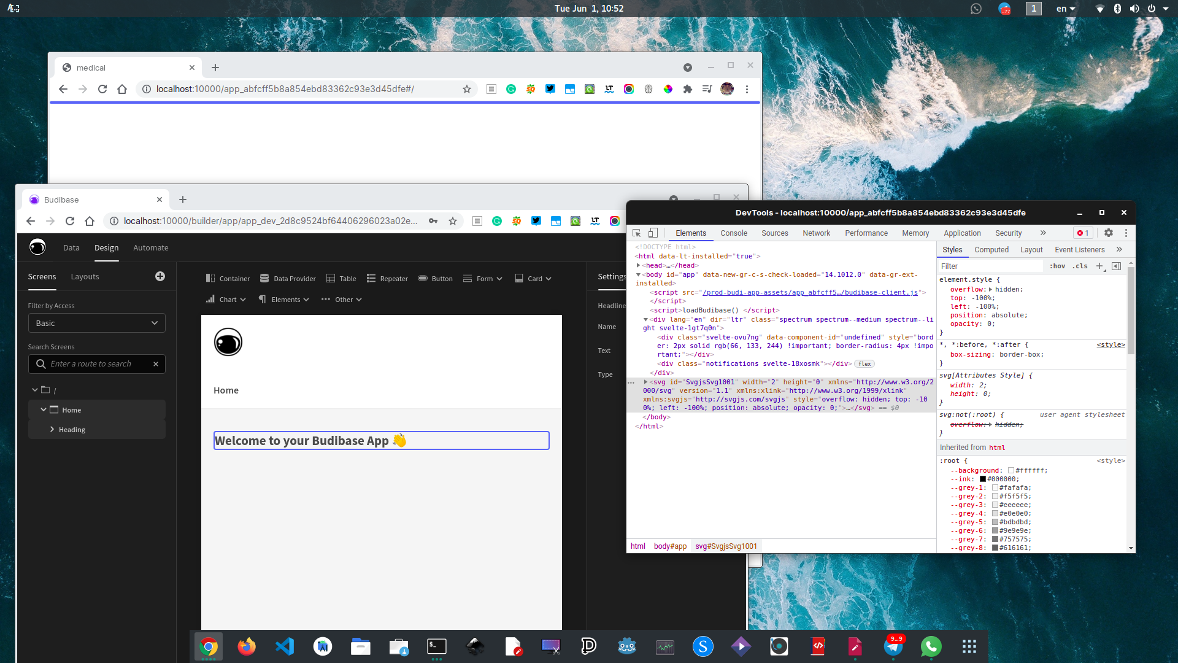Insert a Table component
This screenshot has width=1178, height=663.
pyautogui.click(x=341, y=278)
